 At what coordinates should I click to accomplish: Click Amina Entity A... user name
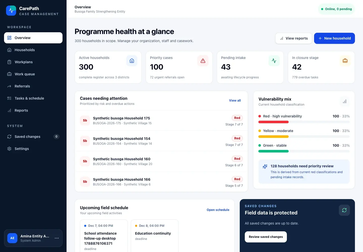click(35, 236)
